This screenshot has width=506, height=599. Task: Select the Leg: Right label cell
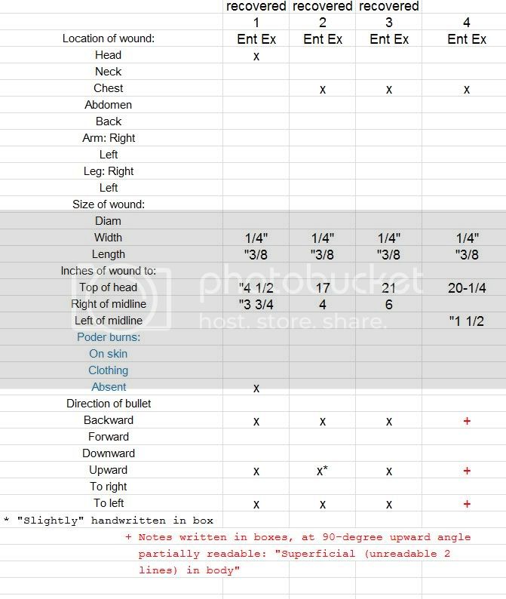pos(109,171)
